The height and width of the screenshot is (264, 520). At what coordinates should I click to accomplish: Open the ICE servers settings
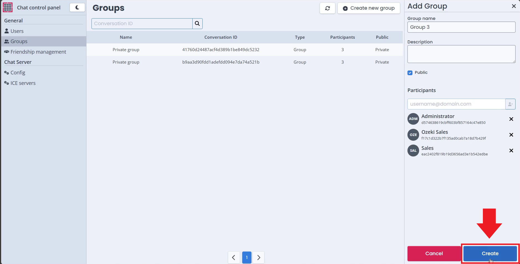point(23,83)
